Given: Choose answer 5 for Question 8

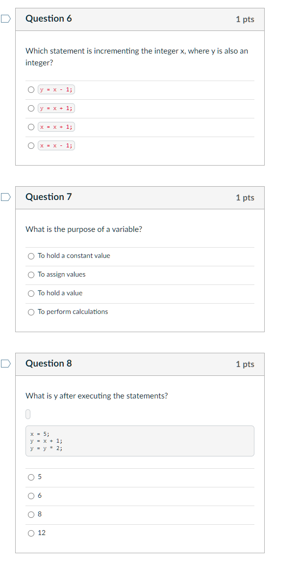Looking at the screenshot, I should click(31, 477).
